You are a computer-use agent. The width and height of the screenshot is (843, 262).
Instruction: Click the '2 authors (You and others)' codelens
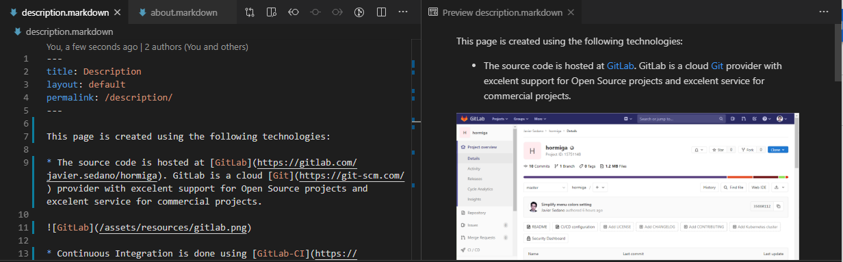point(196,47)
